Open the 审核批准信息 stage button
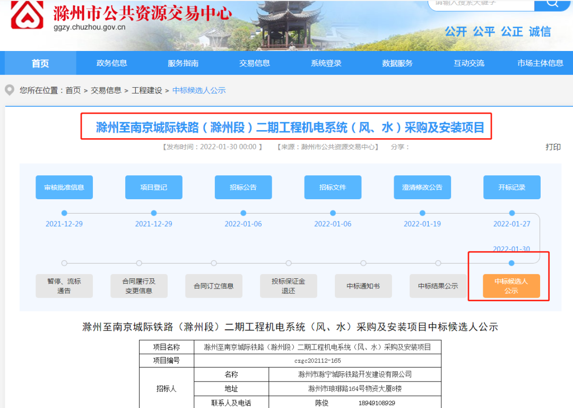Screen dimensions: 573x408 coord(64,188)
